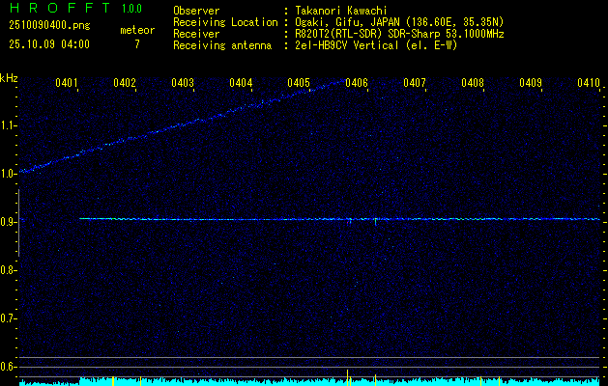Click the version number 1.0.0

point(131,8)
